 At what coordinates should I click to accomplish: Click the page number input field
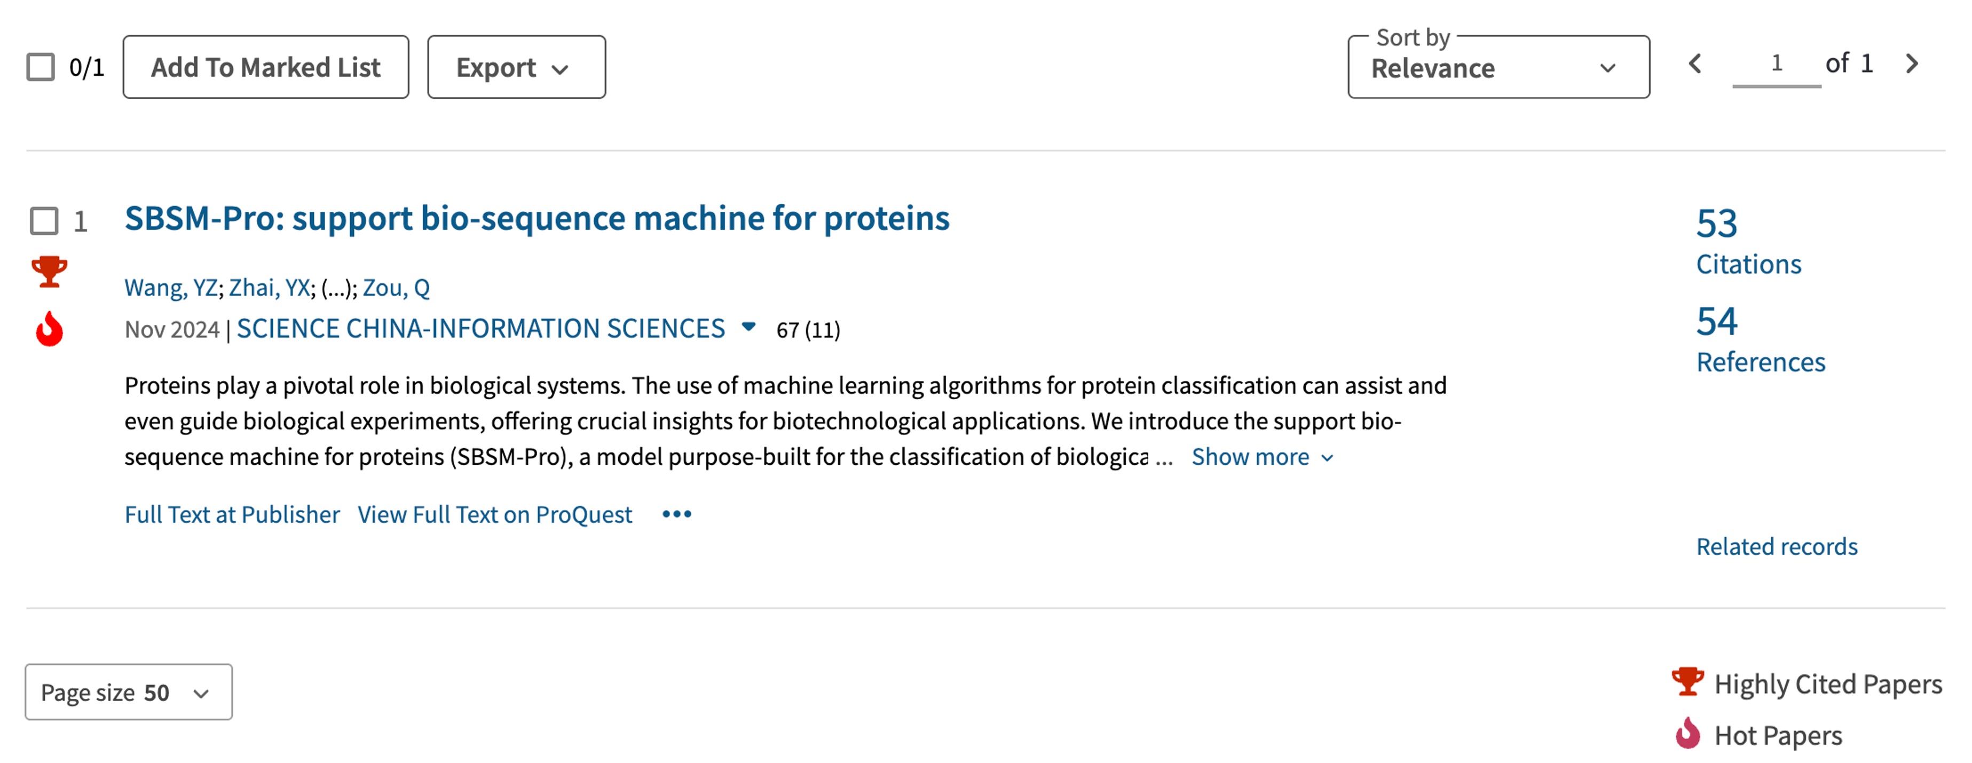tap(1776, 64)
